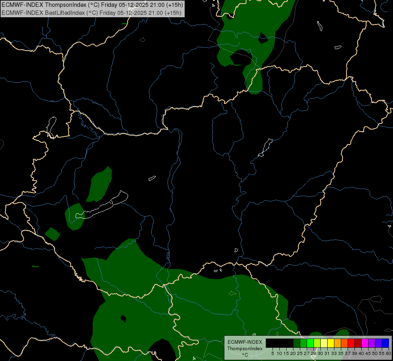Click the legend tick value 31
The height and width of the screenshot is (361, 393).
[x=327, y=353]
